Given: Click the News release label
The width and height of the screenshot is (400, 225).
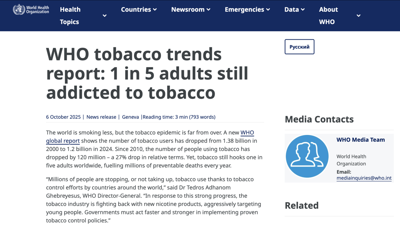Looking at the screenshot, I should pos(101,117).
